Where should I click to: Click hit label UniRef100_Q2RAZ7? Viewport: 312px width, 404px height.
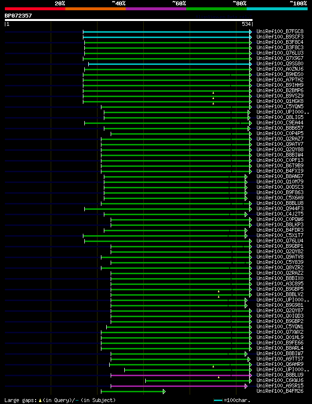[280, 139]
